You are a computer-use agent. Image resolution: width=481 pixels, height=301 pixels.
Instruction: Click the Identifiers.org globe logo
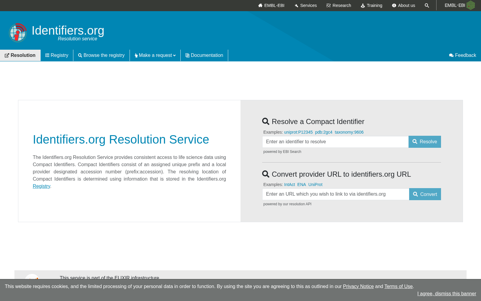click(x=18, y=33)
